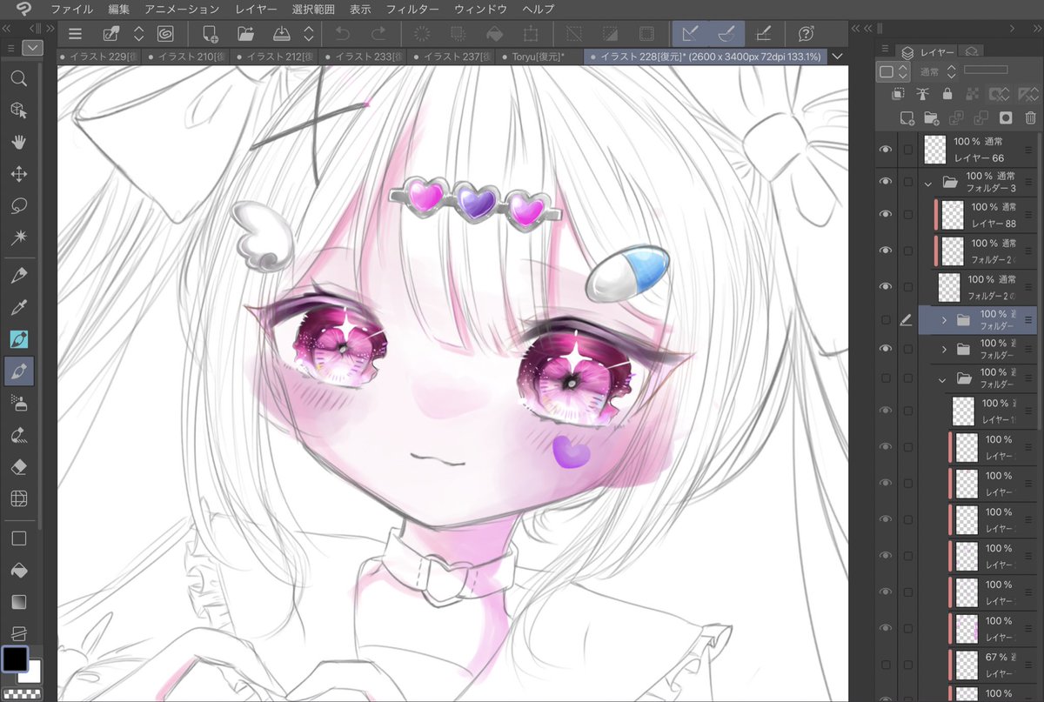1044x702 pixels.
Task: Tick the checkbox beside フォルダー 3
Action: tap(908, 181)
